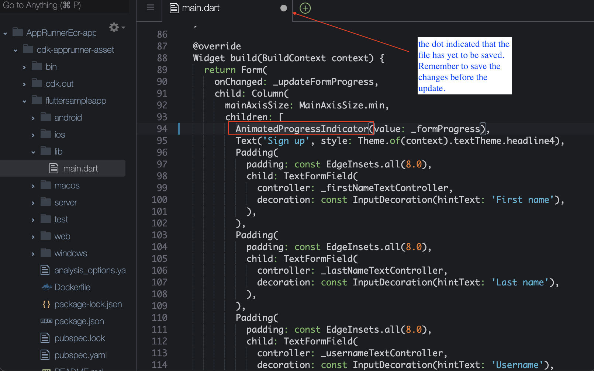
Task: Click the 'Last name' hint string
Action: tap(520, 282)
